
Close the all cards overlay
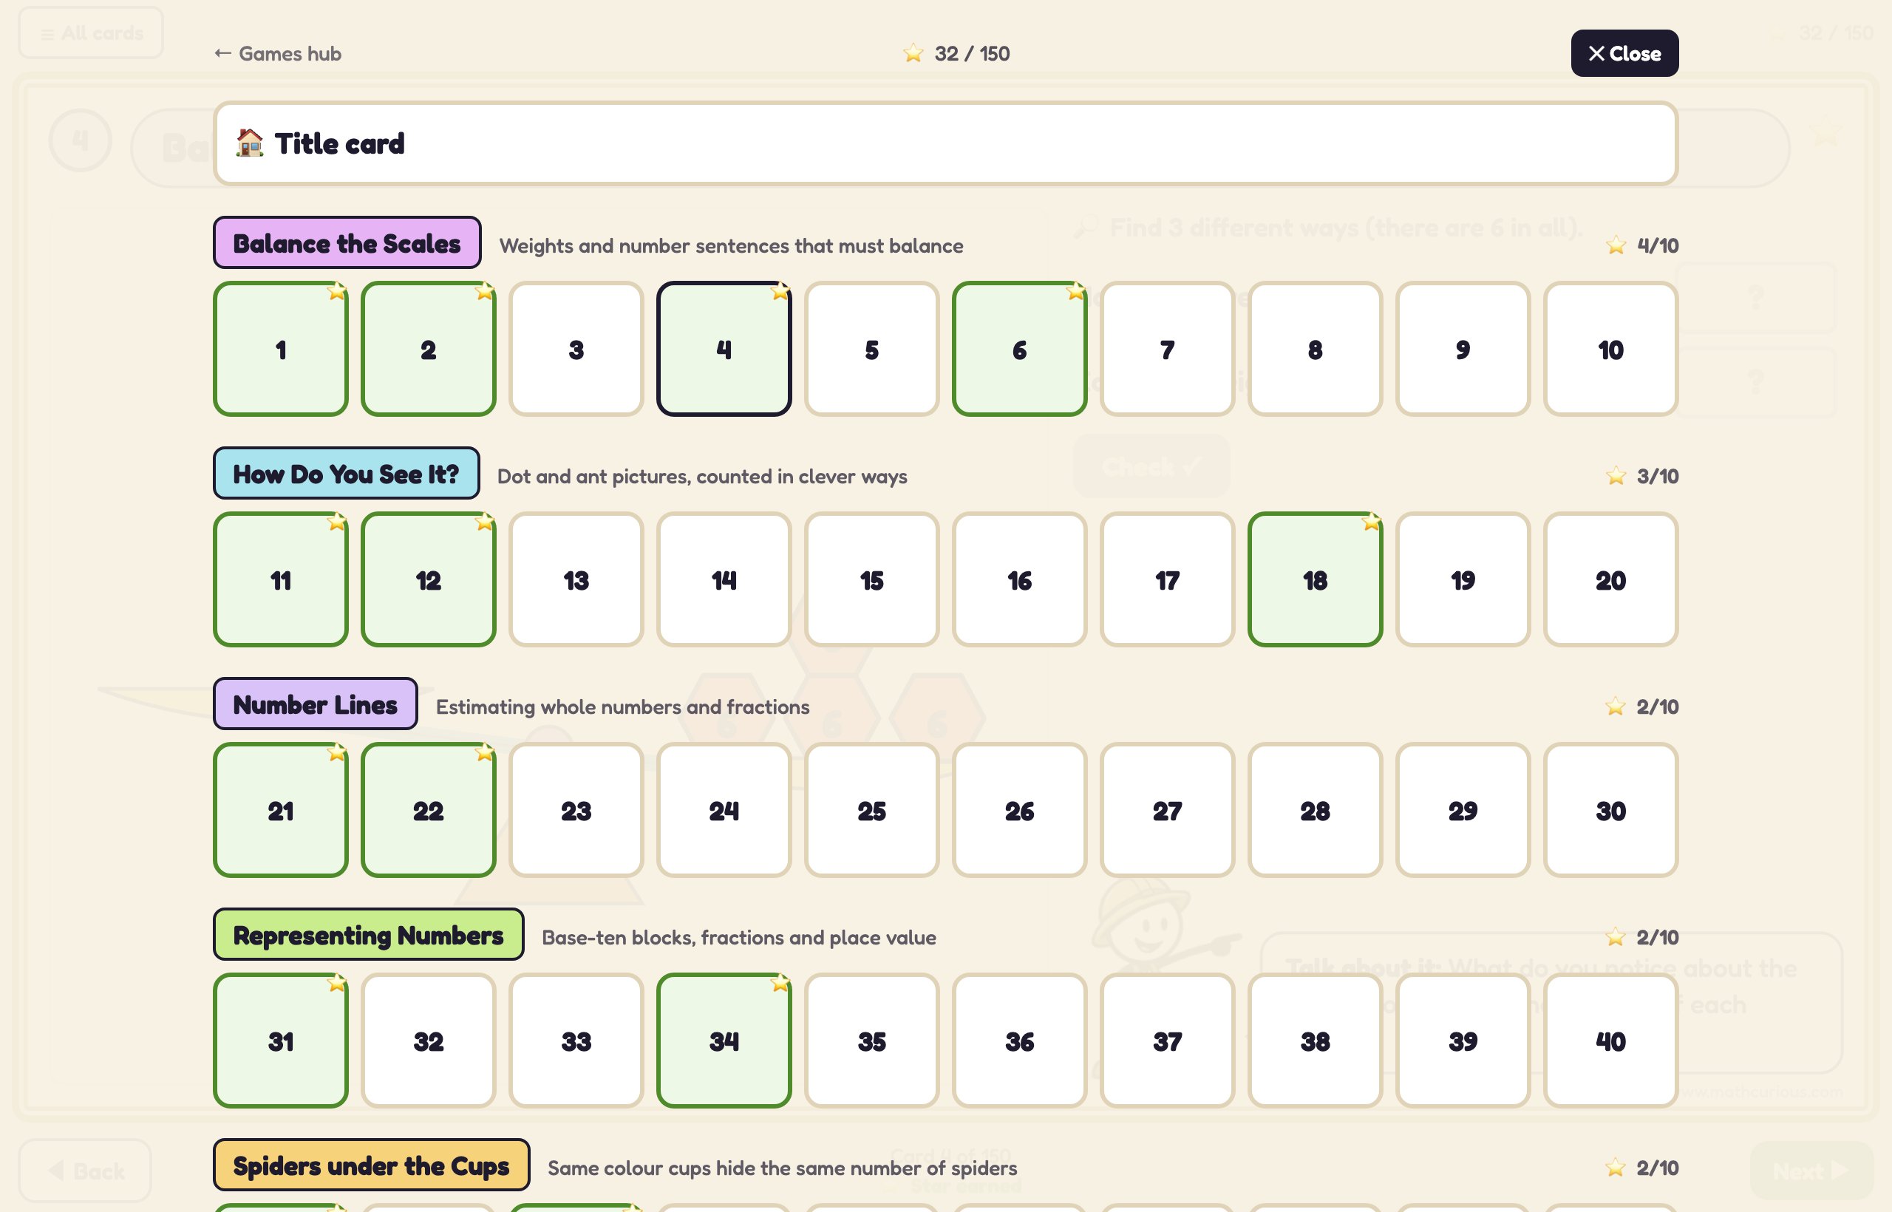[1624, 53]
